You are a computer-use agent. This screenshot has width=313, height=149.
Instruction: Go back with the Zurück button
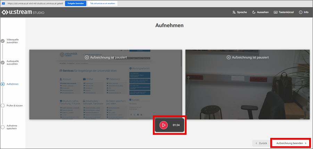tap(261, 143)
